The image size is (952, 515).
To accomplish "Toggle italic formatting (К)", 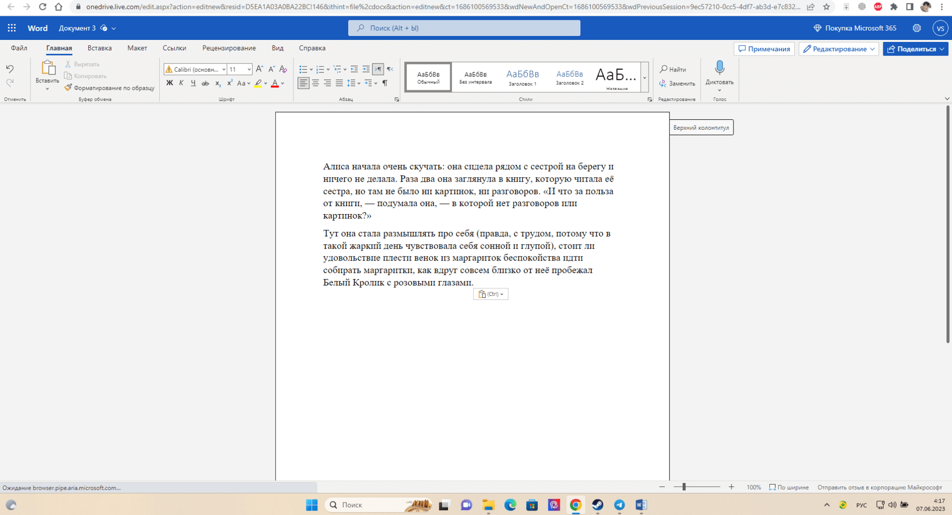I will click(x=181, y=83).
